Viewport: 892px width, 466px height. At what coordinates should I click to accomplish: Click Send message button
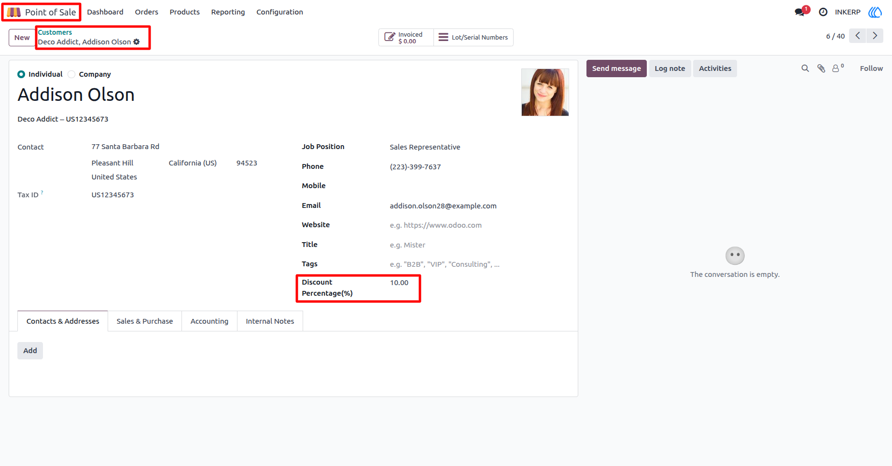point(616,69)
